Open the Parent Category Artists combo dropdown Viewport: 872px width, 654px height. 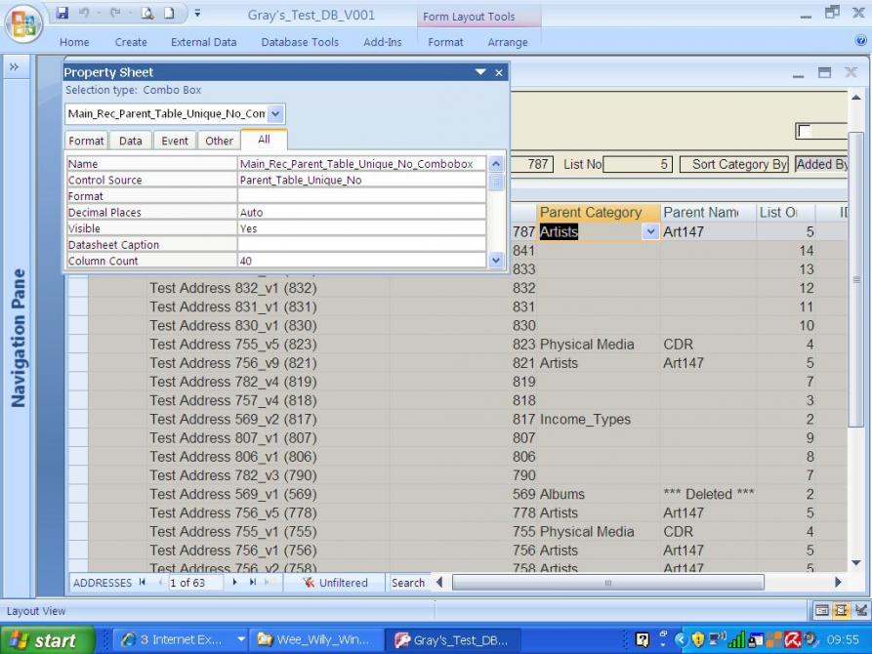tap(650, 232)
